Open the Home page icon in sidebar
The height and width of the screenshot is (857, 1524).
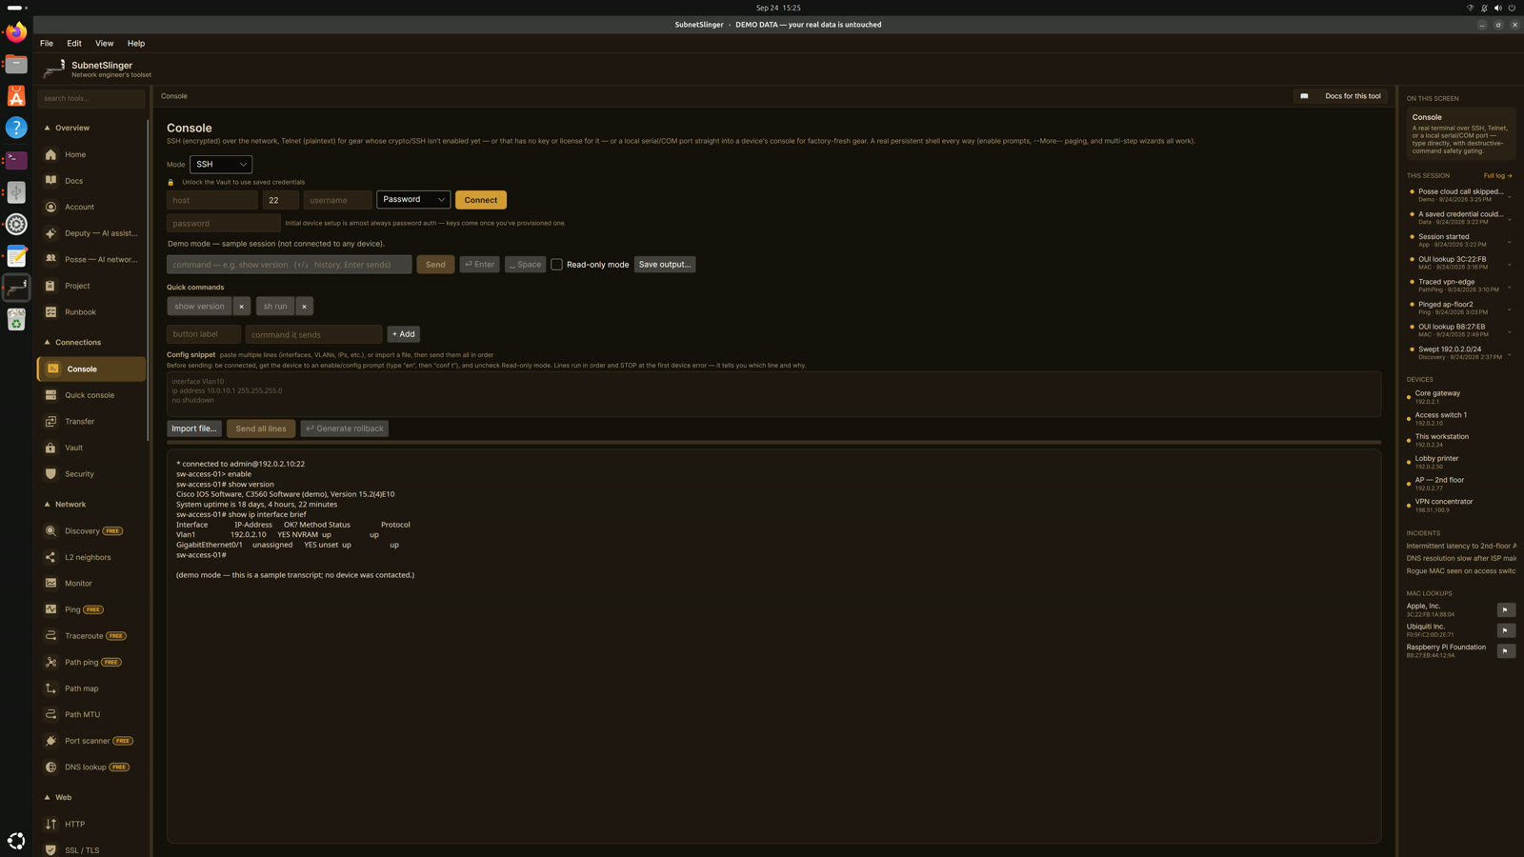click(x=50, y=154)
